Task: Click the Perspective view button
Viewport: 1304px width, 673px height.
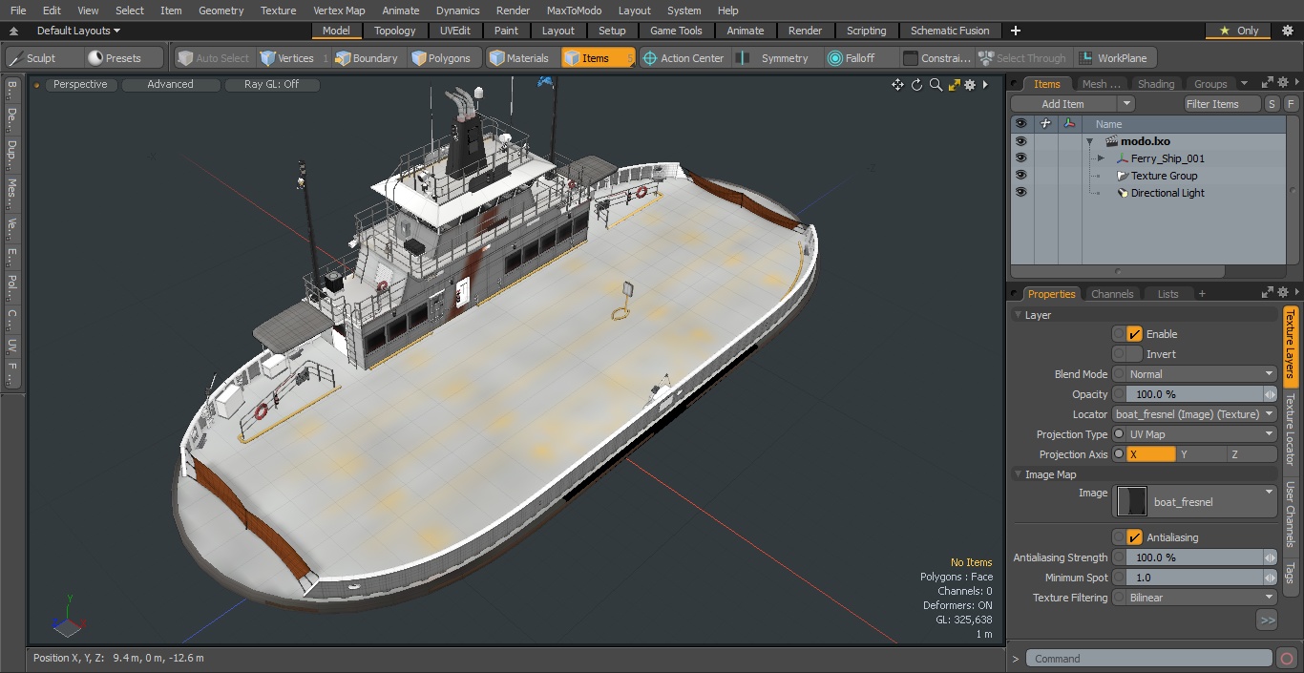Action: [x=80, y=84]
